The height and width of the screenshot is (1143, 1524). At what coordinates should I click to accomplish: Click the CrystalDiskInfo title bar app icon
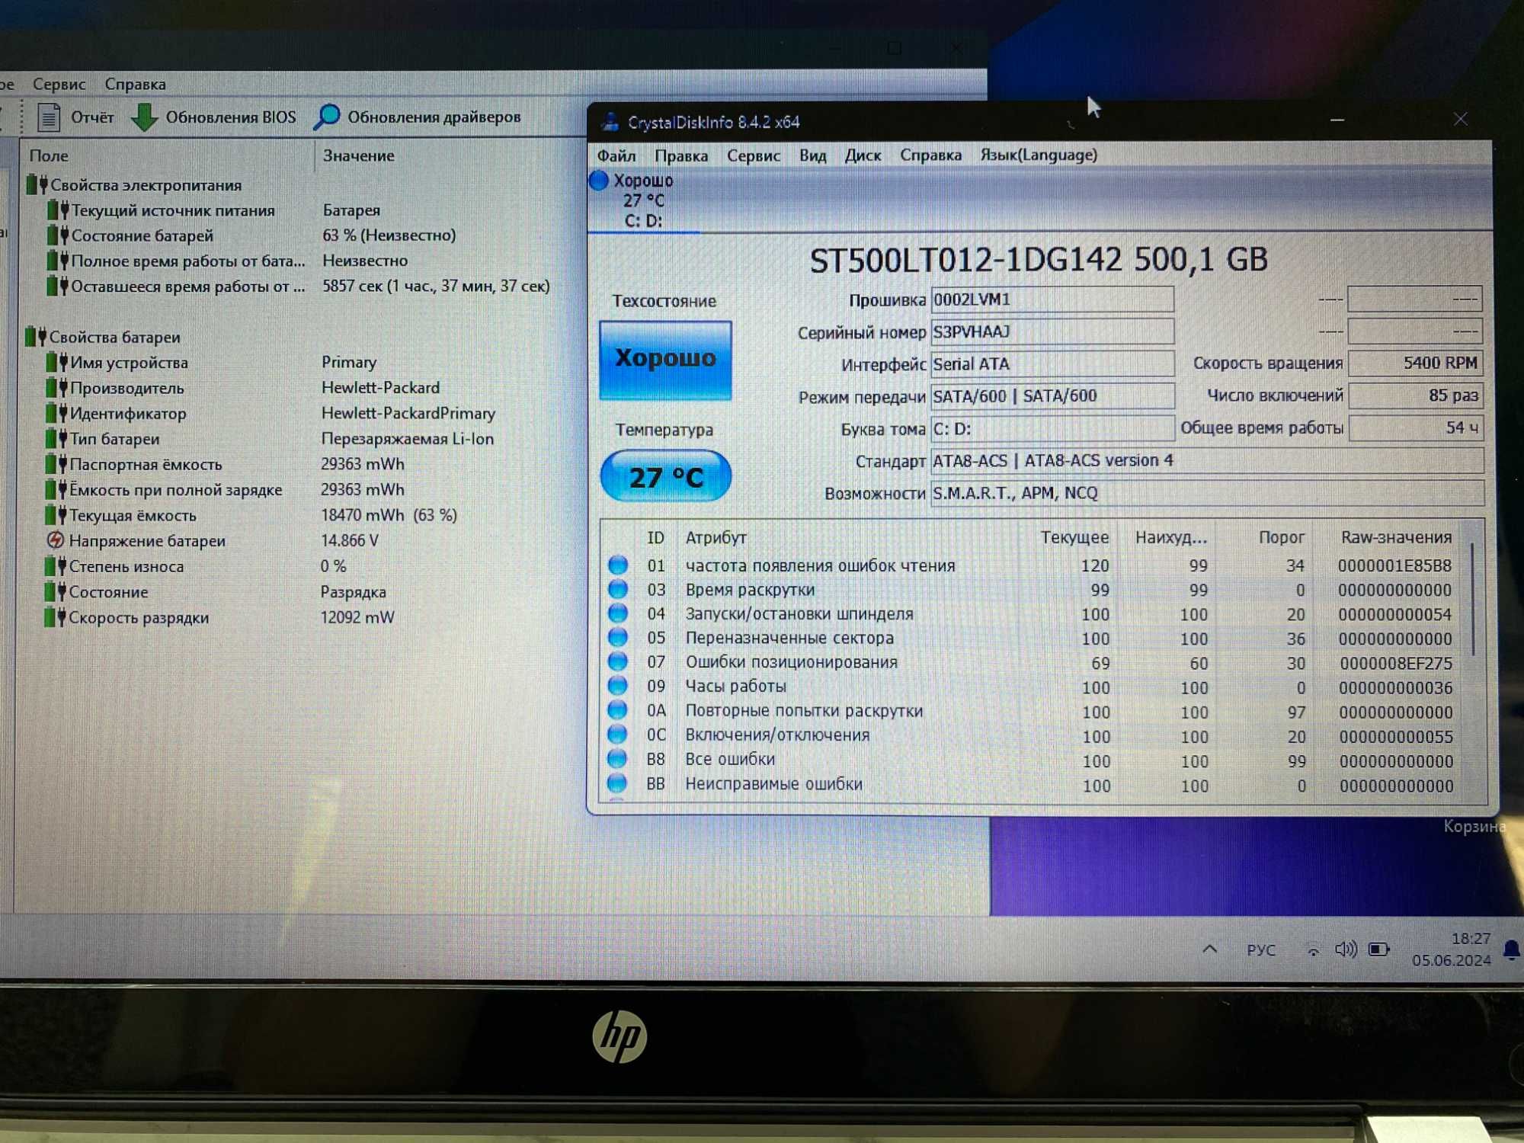pyautogui.click(x=610, y=121)
